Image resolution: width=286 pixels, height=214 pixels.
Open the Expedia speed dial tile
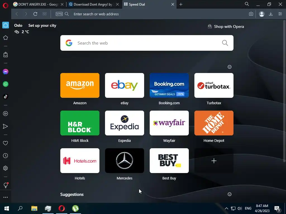click(x=125, y=123)
